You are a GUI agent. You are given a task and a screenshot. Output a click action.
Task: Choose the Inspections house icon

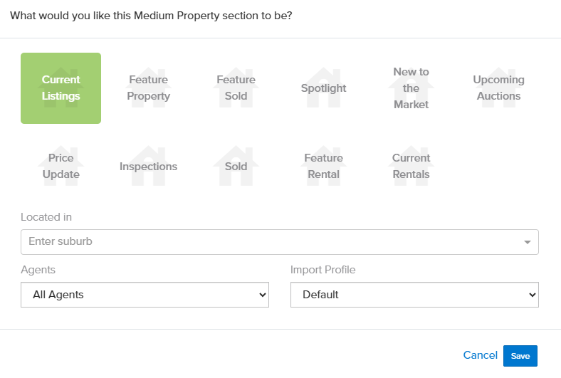148,166
